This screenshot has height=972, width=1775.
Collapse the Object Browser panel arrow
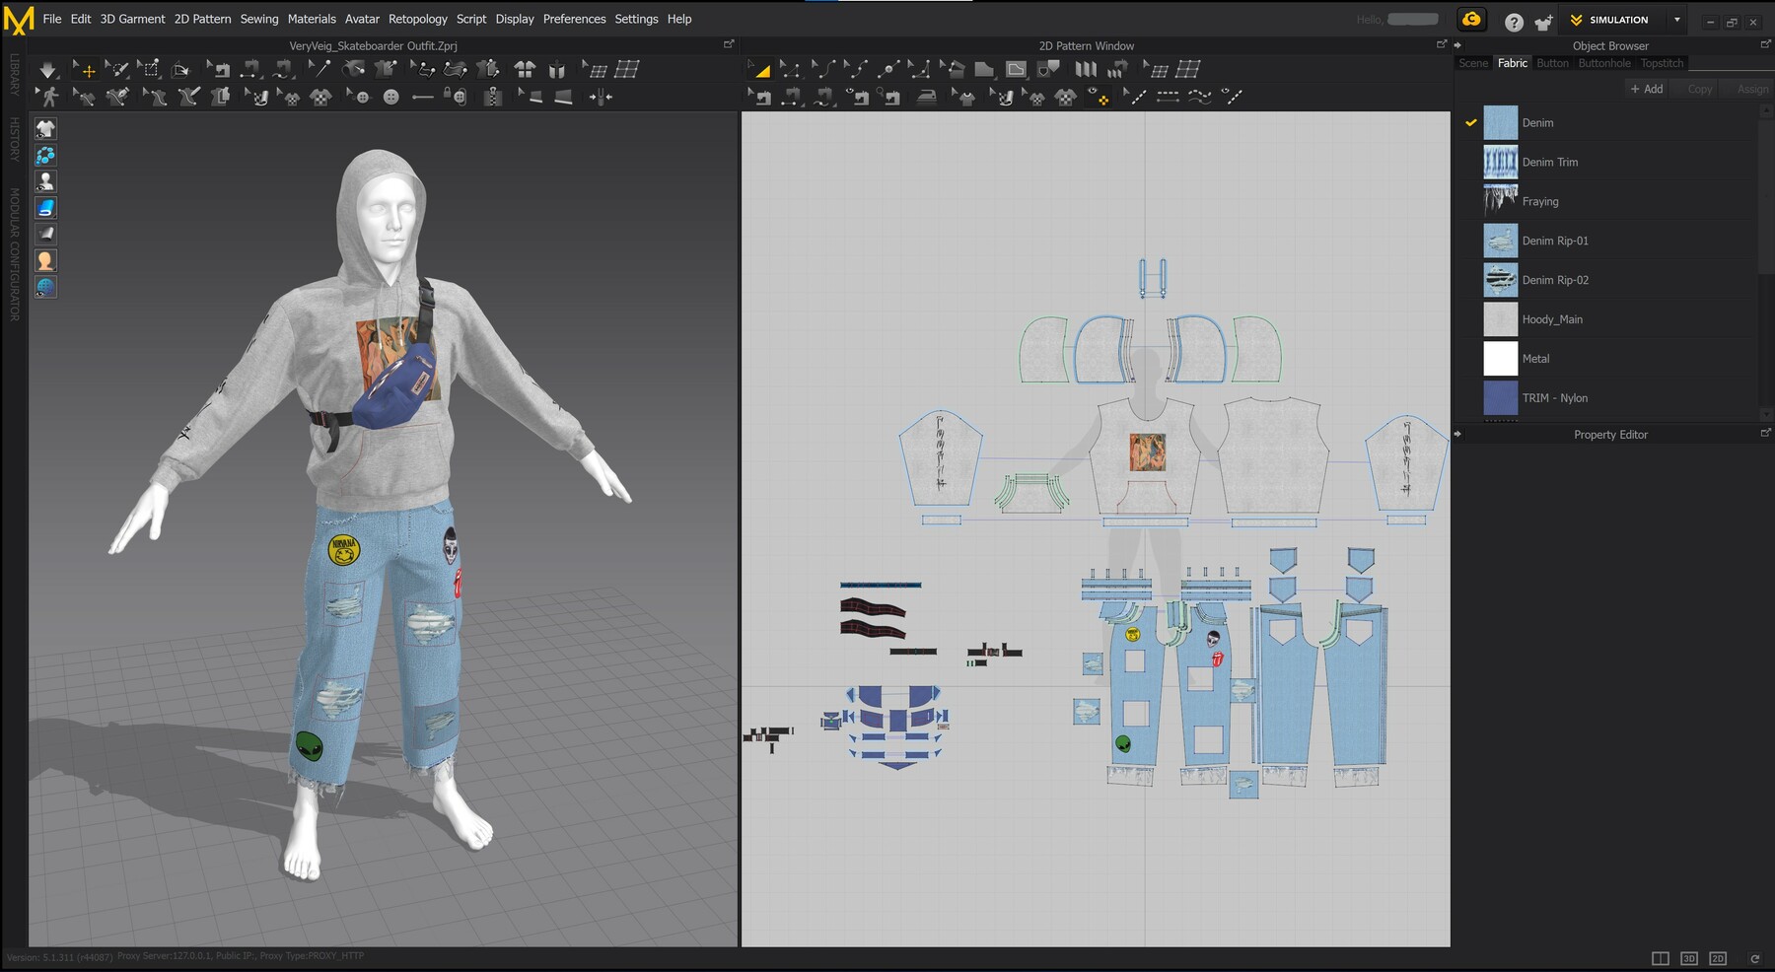click(1458, 45)
